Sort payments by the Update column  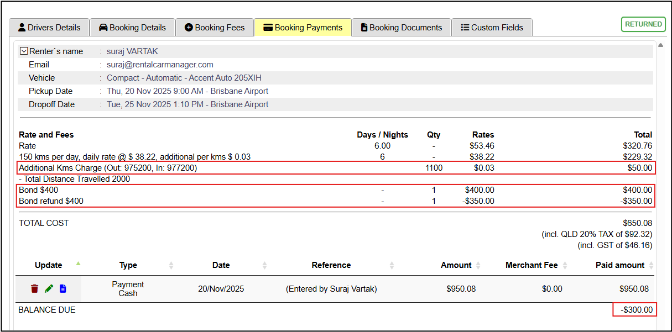pyautogui.click(x=49, y=265)
